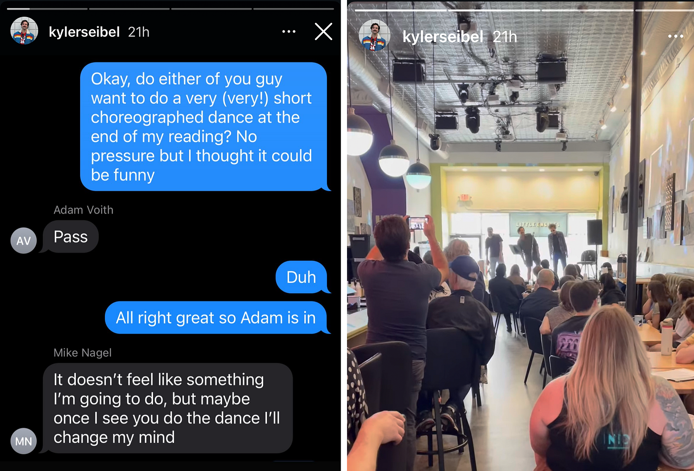Jump to second progress segment of left story
The image size is (694, 471).
tap(129, 9)
